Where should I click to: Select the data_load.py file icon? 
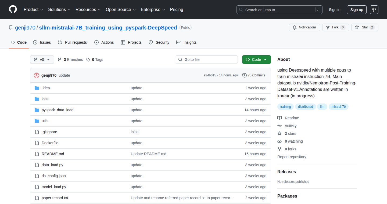(x=37, y=165)
